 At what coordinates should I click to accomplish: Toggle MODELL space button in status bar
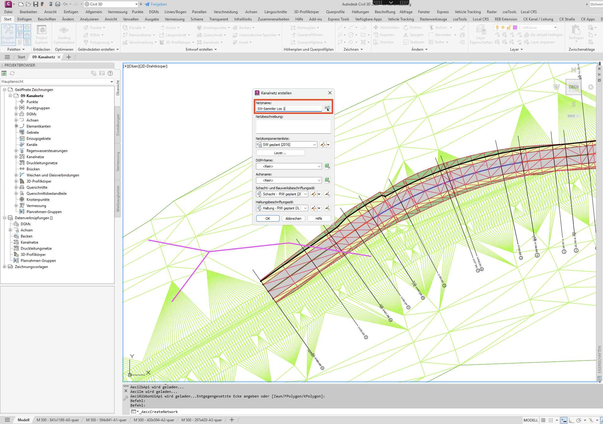coord(531,420)
